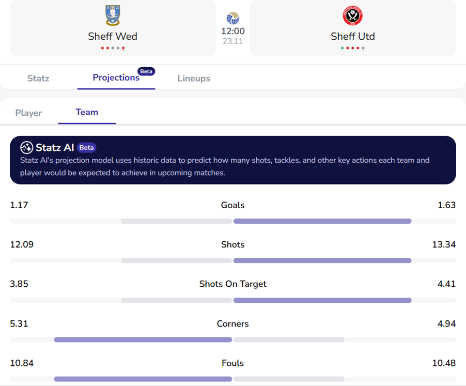Click the Statz AI logo icon

pyautogui.click(x=27, y=147)
